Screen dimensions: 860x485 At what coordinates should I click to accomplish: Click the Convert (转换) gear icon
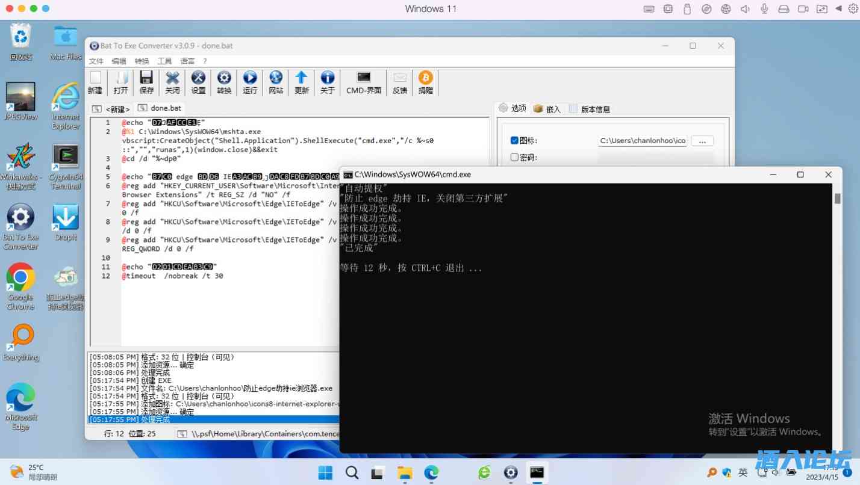click(224, 82)
